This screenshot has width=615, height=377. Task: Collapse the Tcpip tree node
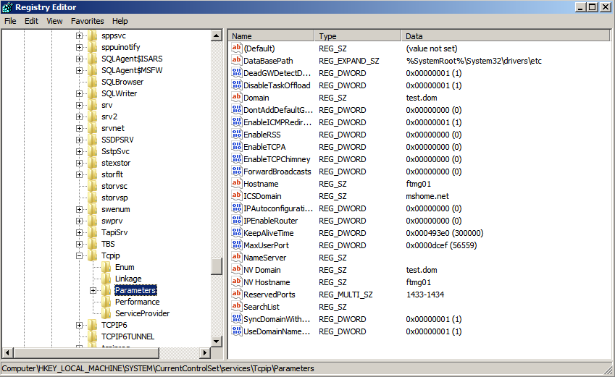click(79, 255)
